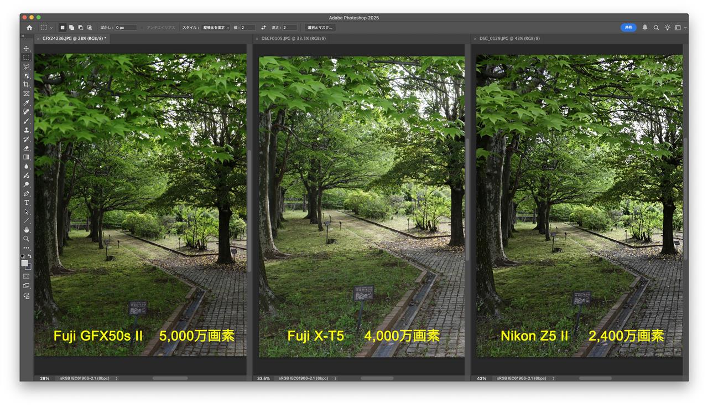Enable the Add to selection mode

[70, 27]
